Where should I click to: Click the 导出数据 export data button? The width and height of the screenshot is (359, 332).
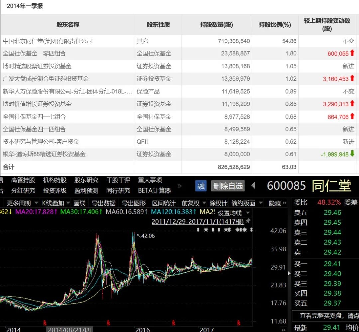(x=103, y=203)
